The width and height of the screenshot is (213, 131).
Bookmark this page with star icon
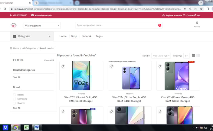point(201,9)
